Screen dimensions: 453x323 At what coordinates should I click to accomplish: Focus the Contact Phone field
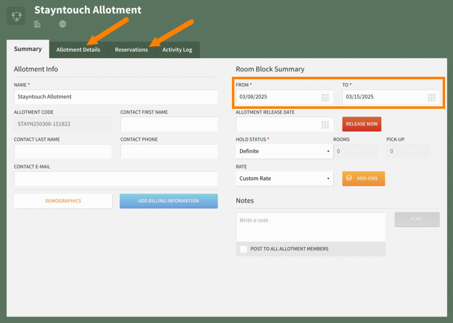coord(169,151)
